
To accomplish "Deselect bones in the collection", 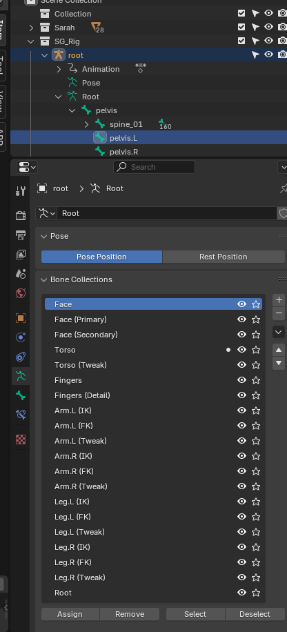I will [255, 614].
